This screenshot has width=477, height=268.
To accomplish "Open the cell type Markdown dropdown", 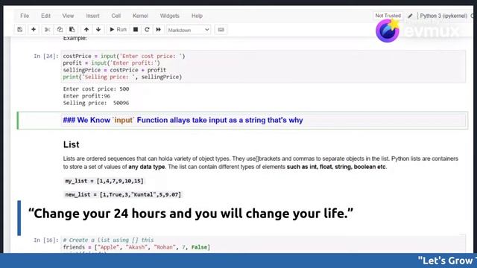I will (x=189, y=30).
